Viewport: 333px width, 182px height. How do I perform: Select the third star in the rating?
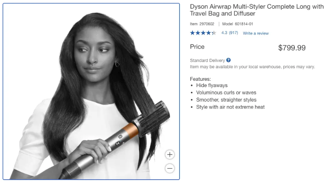tap(203, 33)
